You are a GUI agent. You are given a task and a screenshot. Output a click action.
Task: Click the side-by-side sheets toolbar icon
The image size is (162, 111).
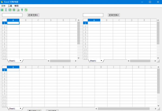(x=10, y=10)
